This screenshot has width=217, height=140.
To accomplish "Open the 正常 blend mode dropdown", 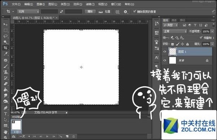I will click(175, 31).
